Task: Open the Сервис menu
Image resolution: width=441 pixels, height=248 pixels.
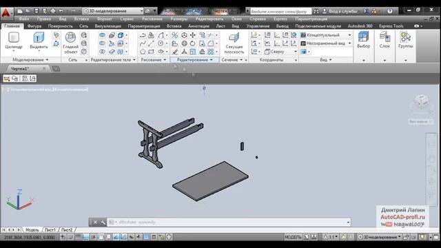Action: point(127,19)
